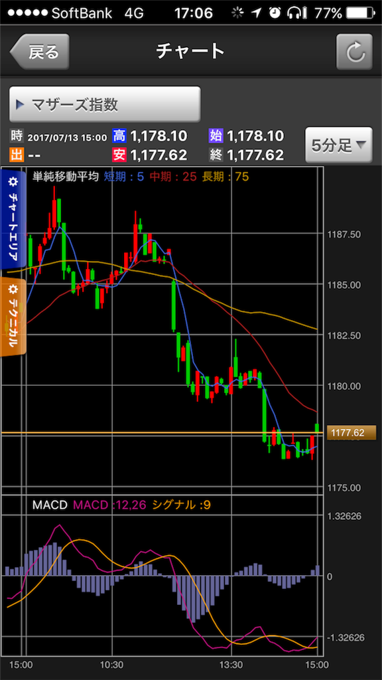Screen dimensions: 382x680
Task: Tap the 1187.50 price axis label
Action: point(346,234)
